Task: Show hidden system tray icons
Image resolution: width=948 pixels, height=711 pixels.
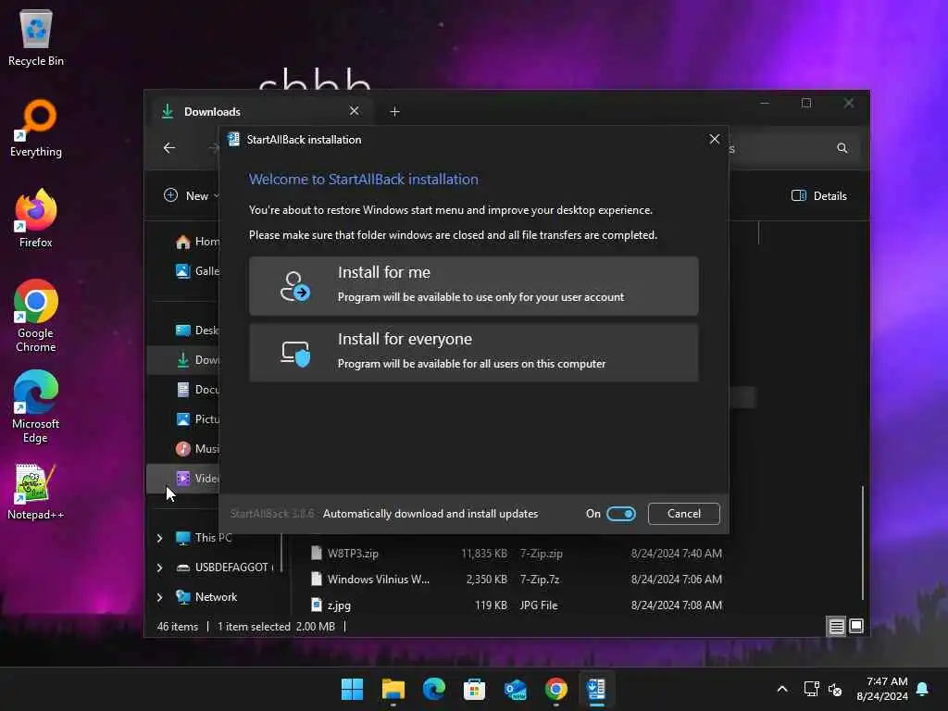Action: (x=781, y=689)
